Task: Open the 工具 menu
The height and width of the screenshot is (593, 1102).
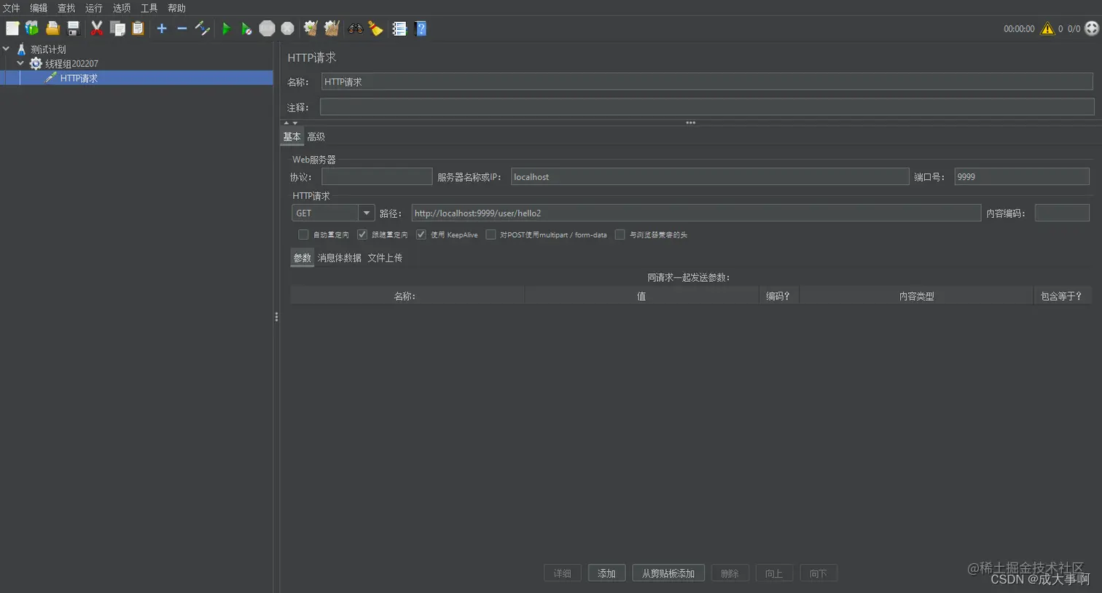Action: (x=149, y=8)
